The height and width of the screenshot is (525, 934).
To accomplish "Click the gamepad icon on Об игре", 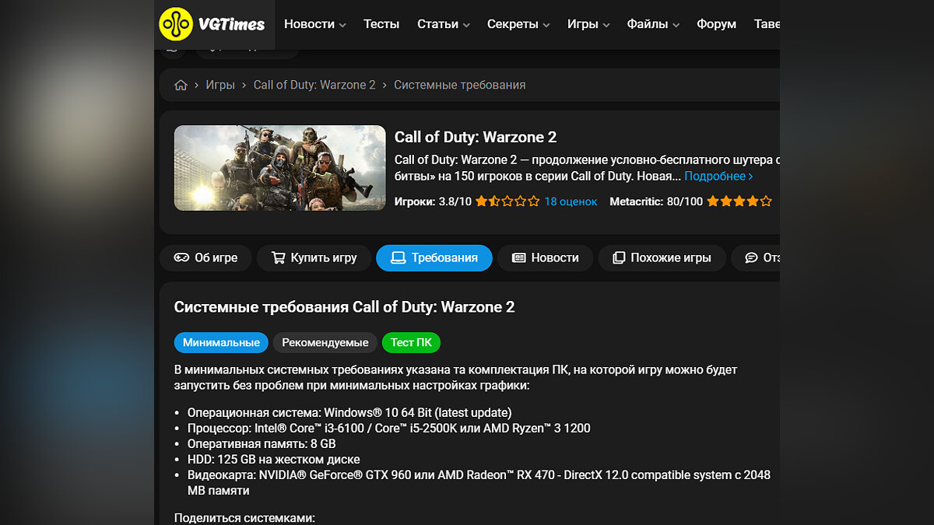I will [181, 257].
